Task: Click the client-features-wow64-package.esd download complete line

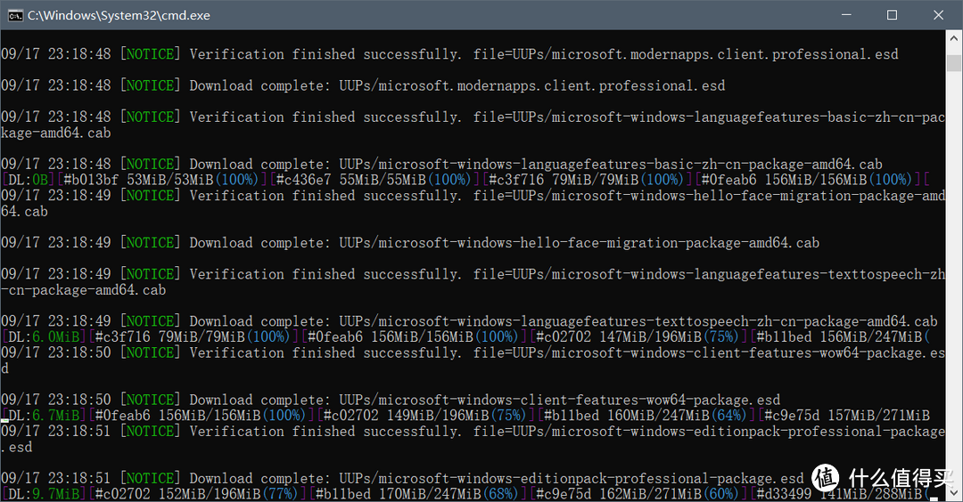Action: [x=484, y=400]
